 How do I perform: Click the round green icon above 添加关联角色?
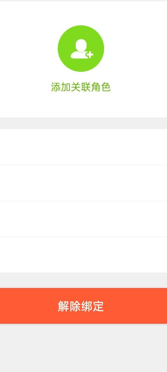[x=81, y=49]
